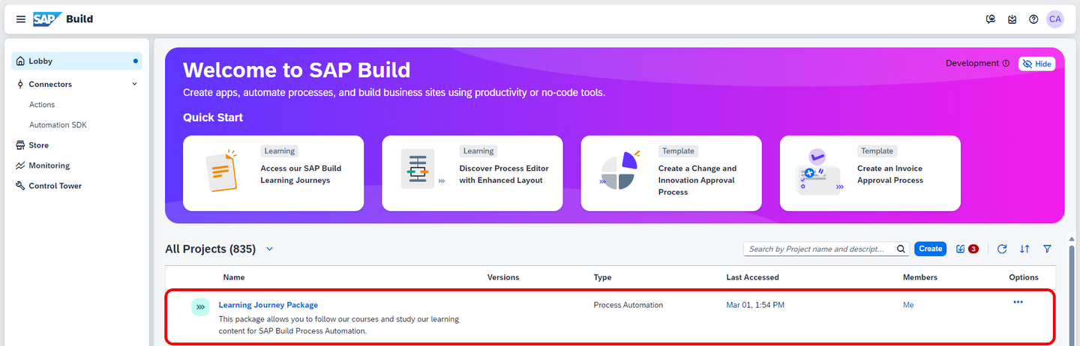Click the Type column header
The width and height of the screenshot is (1080, 346).
[x=602, y=277]
